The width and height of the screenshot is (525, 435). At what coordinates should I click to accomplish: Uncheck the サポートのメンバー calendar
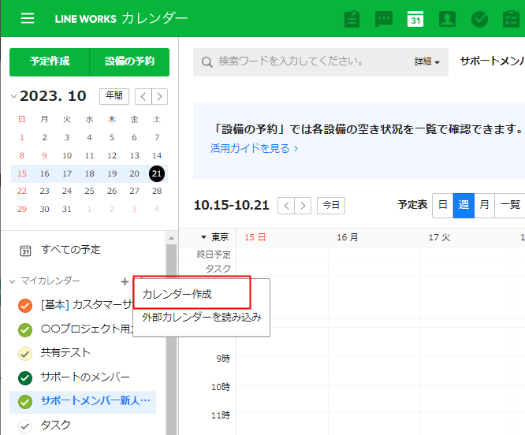(25, 377)
